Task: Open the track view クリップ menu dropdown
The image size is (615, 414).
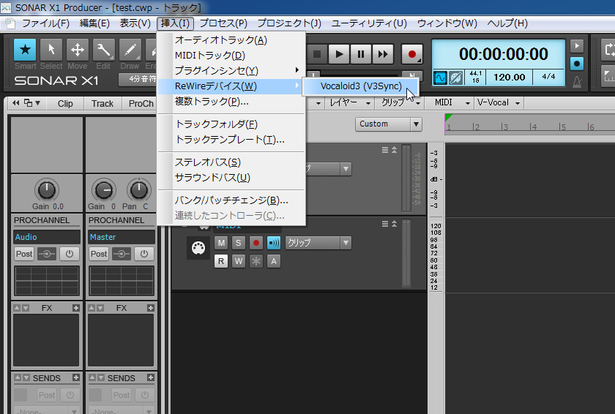Action: click(x=400, y=103)
